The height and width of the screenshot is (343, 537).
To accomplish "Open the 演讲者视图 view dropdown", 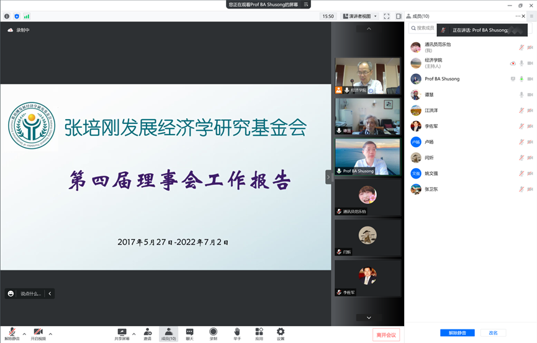I will 359,16.
